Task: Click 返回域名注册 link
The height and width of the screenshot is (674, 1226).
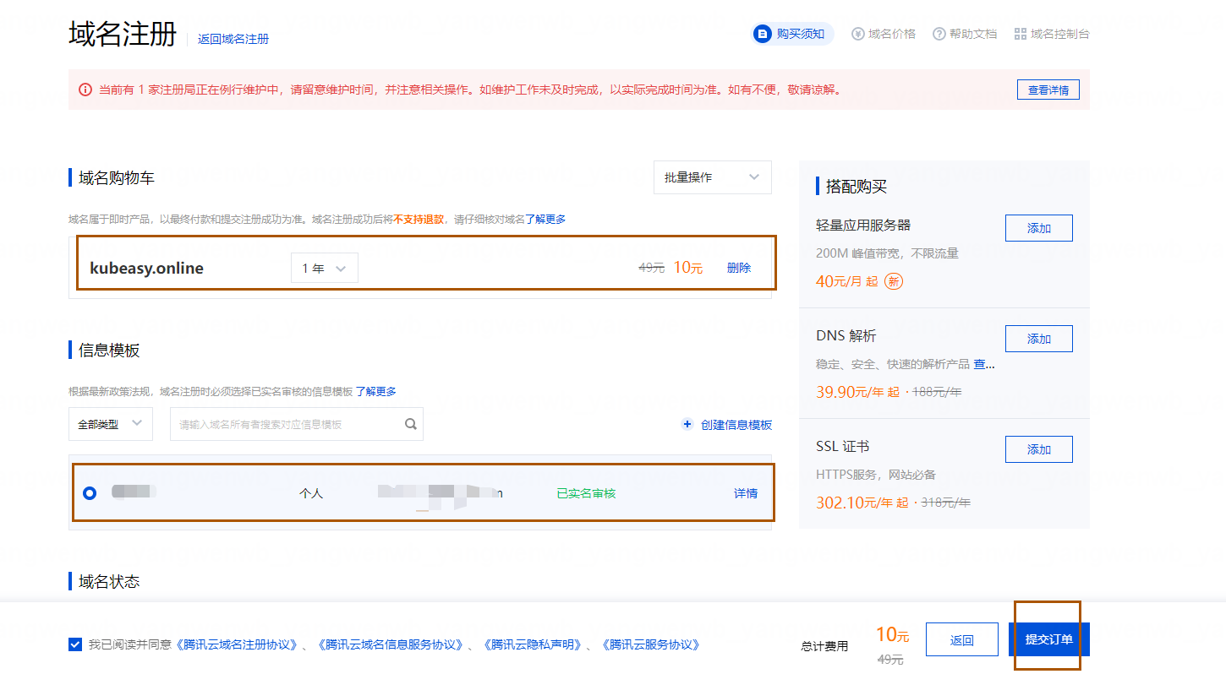Action: coord(233,39)
